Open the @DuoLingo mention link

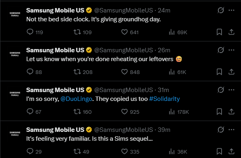76,99
